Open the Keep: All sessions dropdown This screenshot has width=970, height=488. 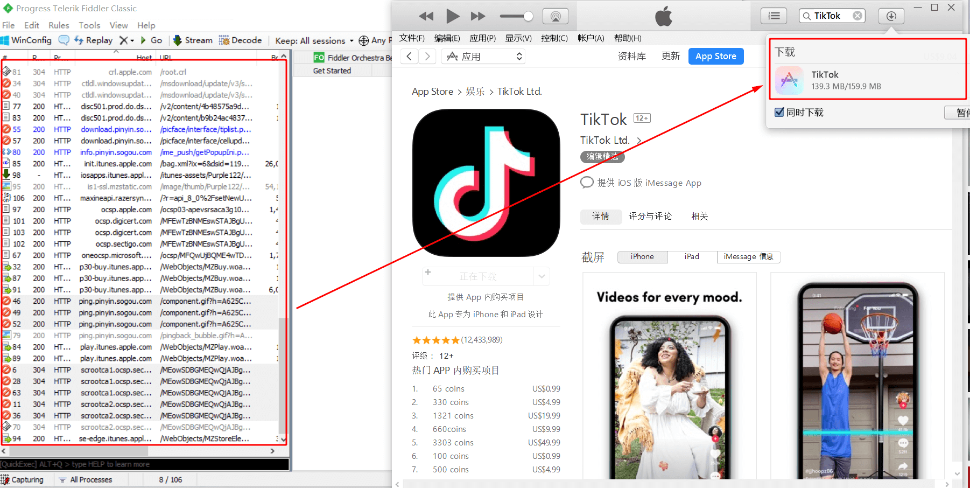(314, 40)
